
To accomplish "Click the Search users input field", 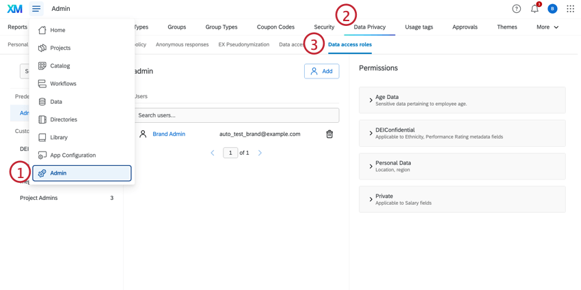I will tap(237, 115).
